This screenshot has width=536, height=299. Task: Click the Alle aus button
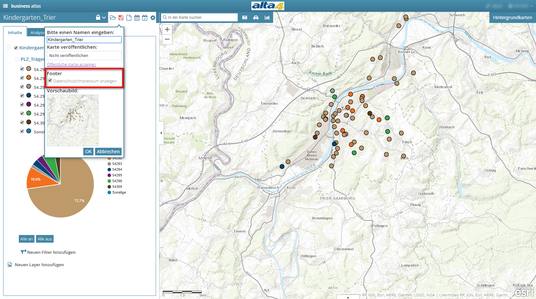(45, 239)
